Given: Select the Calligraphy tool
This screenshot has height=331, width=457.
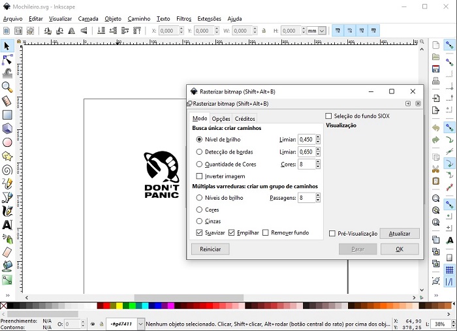Looking at the screenshot, I should point(7,211).
